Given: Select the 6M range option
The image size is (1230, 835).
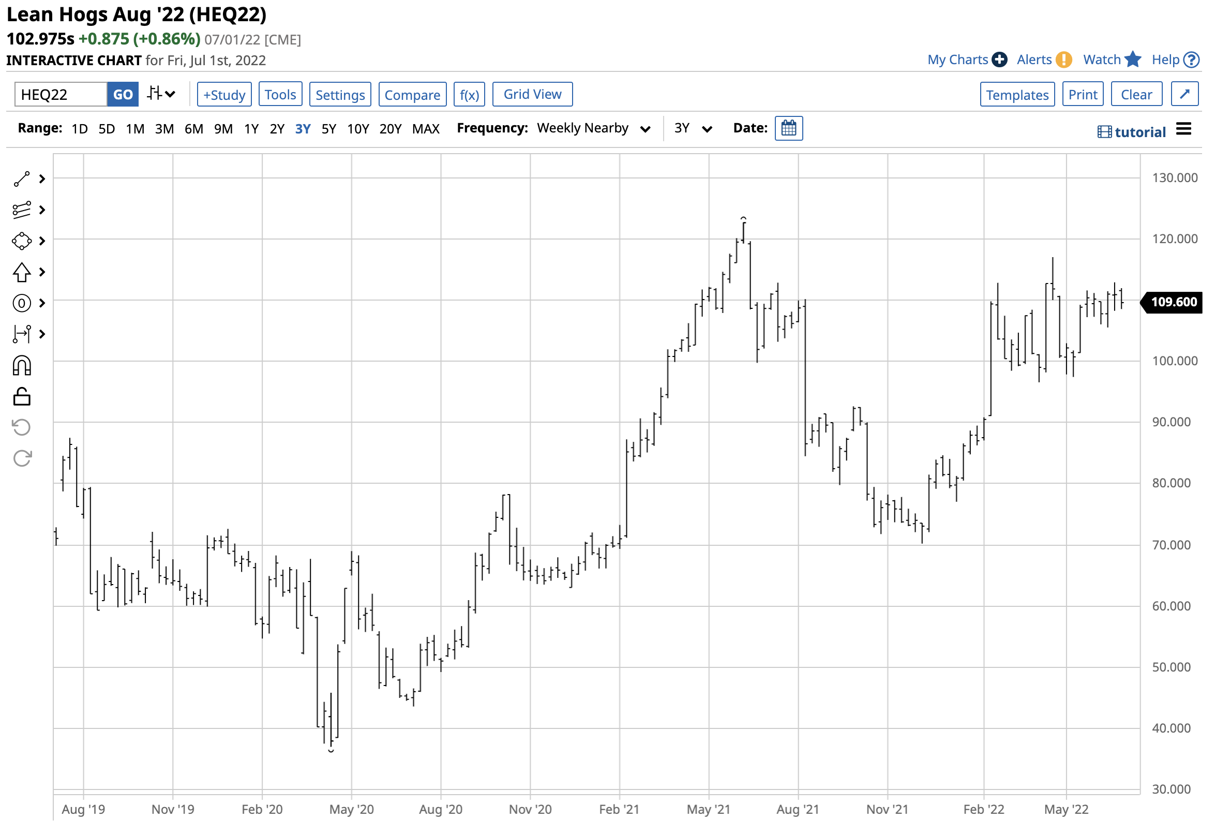Looking at the screenshot, I should [194, 129].
